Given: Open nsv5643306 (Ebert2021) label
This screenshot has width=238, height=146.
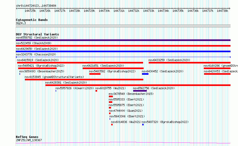Looking at the screenshot, I should coord(127,116).
